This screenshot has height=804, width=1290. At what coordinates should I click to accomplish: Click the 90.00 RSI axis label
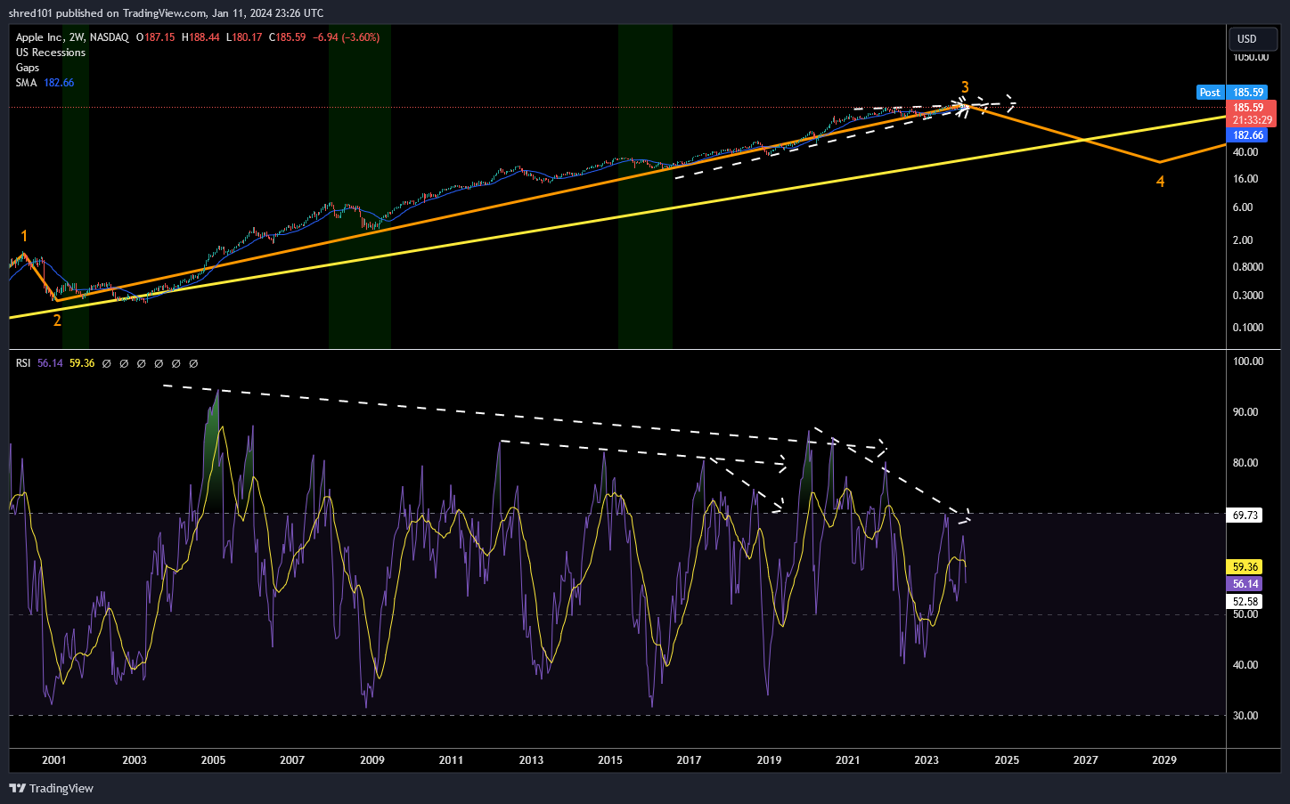click(x=1245, y=412)
